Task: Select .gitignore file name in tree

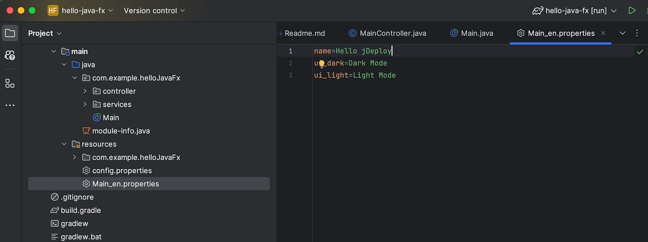Action: [77, 197]
